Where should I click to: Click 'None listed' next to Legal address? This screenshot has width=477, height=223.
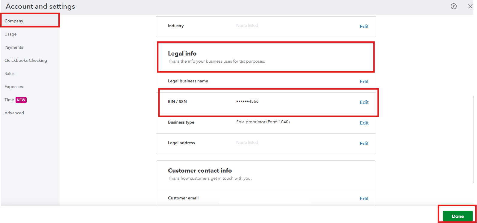tap(247, 142)
